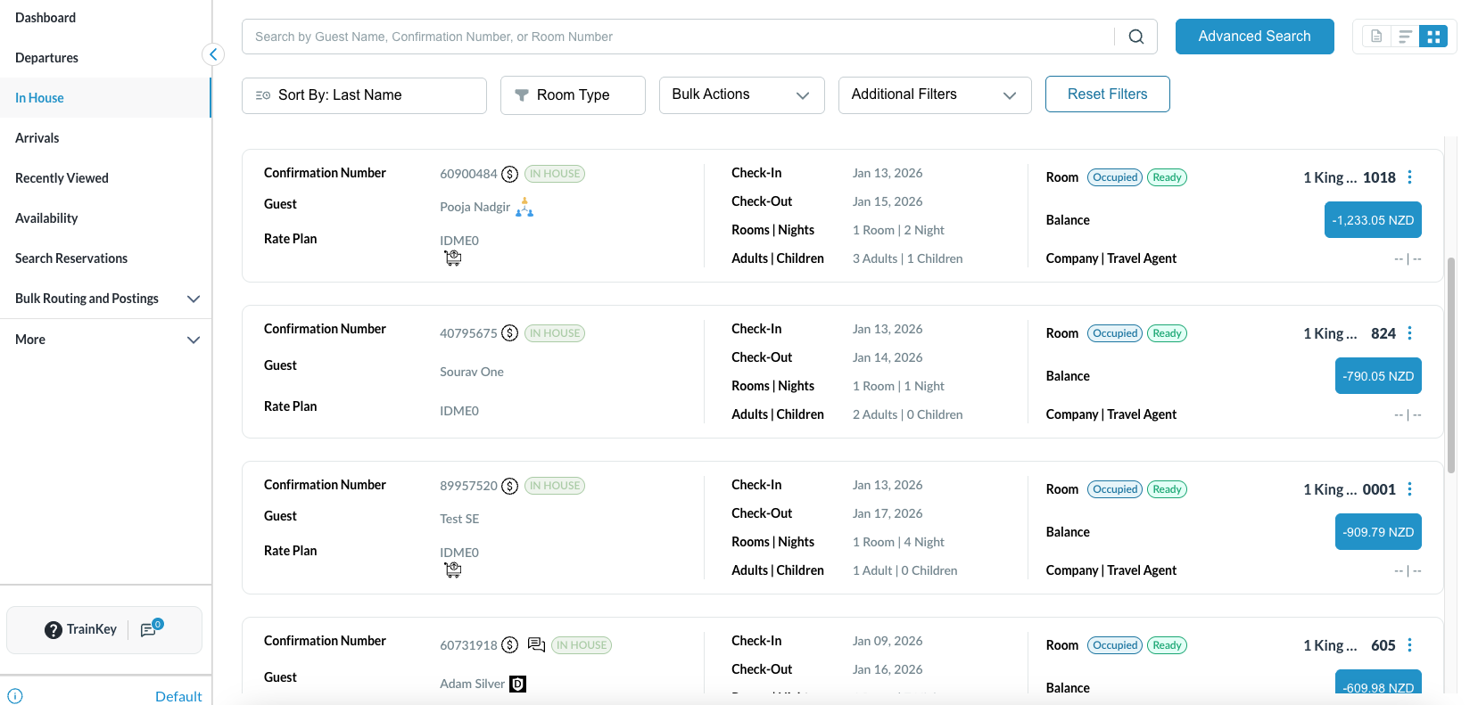Switch to card grid view
The width and height of the screenshot is (1478, 705).
click(x=1433, y=37)
